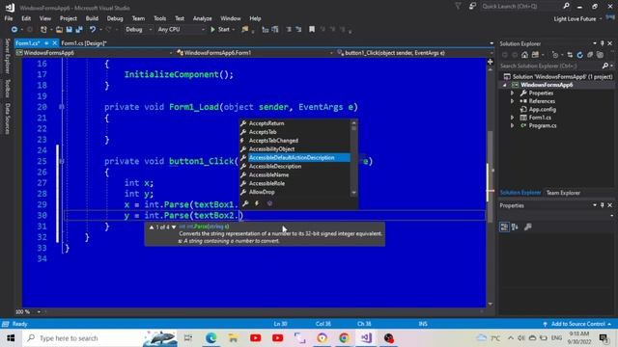Open the WindowsFormsApp6 project scope dropdown
Image resolution: width=618 pixels, height=347 pixels.
(x=94, y=53)
